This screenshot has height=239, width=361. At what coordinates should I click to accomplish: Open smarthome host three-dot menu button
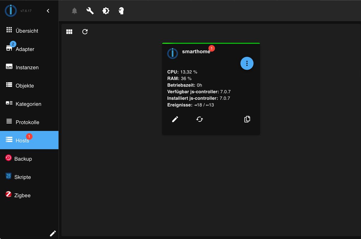(x=247, y=63)
